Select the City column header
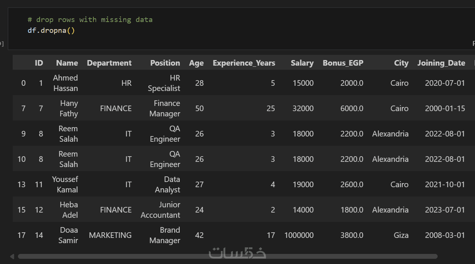Image resolution: width=475 pixels, height=264 pixels. coord(401,63)
